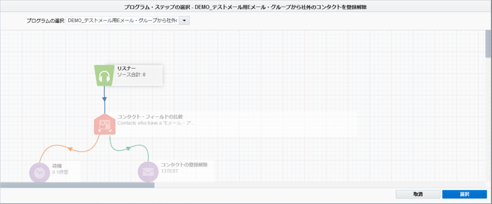492x204 pixels.
Task: Click the リスナー step label
Action: [x=126, y=68]
